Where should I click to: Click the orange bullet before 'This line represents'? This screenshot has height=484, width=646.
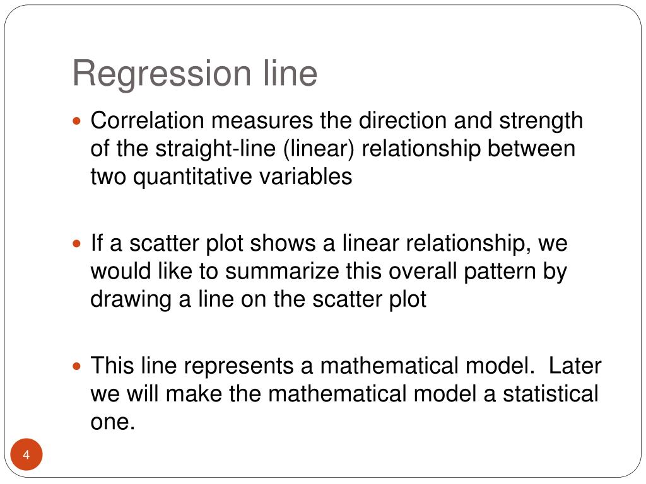tap(76, 366)
